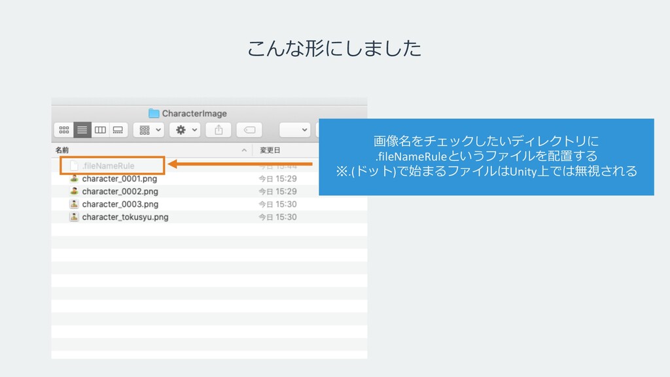The image size is (670, 377).
Task: Switch Finder to list view
Action: click(82, 130)
